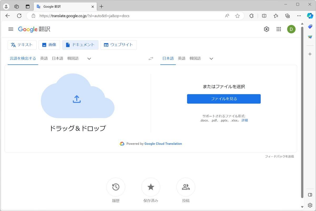Click フィードバックを送信 link

pos(279,157)
